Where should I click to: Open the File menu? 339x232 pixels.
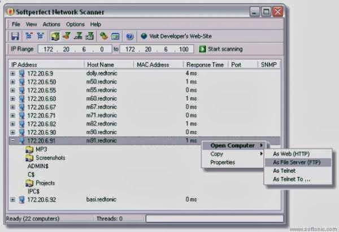pos(16,24)
